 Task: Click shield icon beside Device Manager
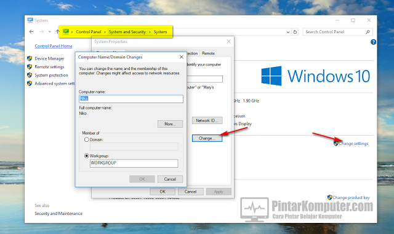(x=30, y=58)
